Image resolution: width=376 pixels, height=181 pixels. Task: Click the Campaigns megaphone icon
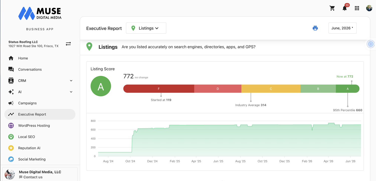pos(11,103)
